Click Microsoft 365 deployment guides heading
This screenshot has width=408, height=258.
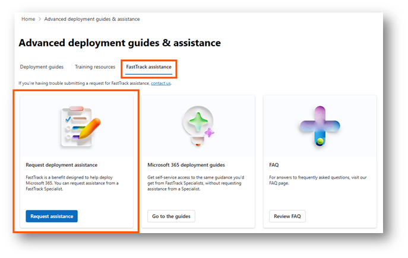coord(186,165)
